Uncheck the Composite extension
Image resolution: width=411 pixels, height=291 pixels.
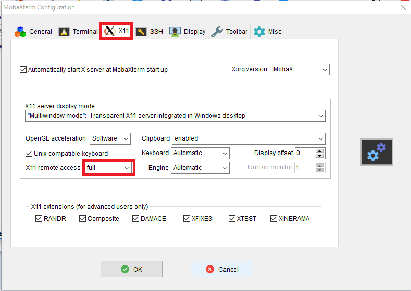83,218
